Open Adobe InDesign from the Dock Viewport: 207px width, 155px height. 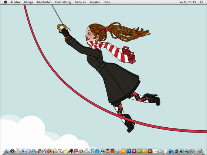[x=134, y=151]
